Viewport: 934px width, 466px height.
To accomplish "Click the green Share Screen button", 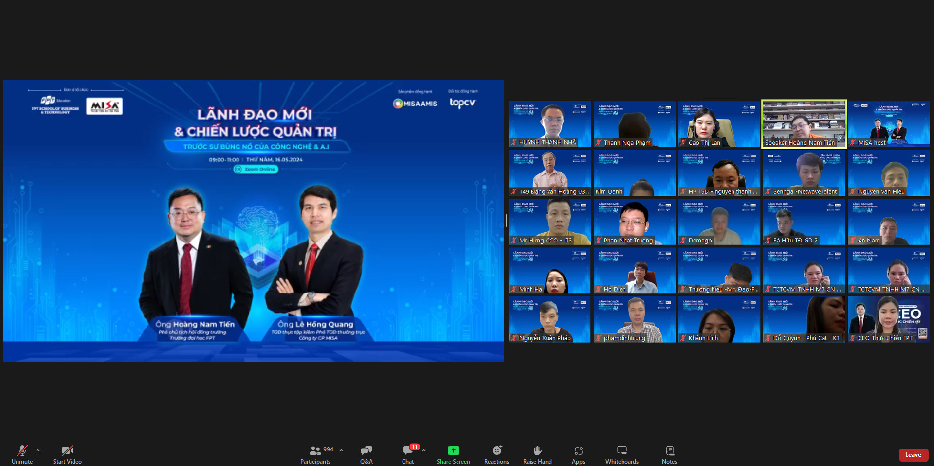I will coord(453,454).
